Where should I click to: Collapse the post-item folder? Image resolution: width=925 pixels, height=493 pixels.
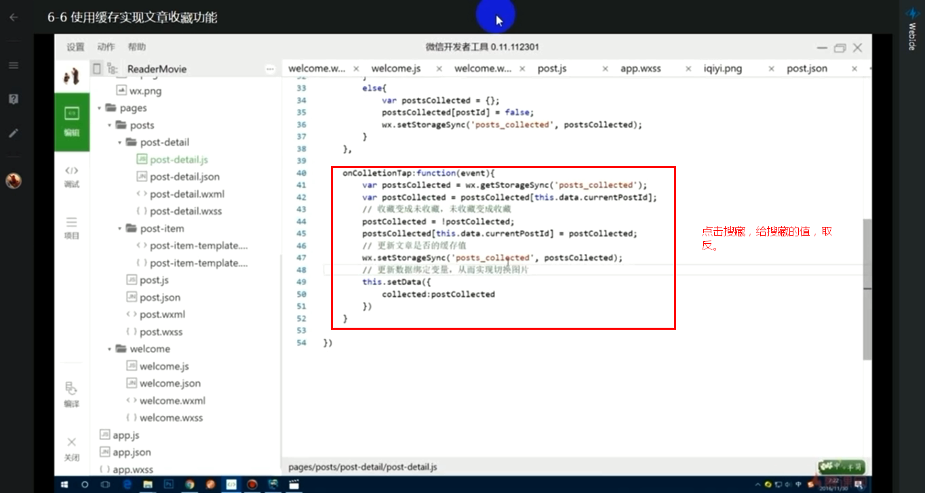click(x=120, y=229)
